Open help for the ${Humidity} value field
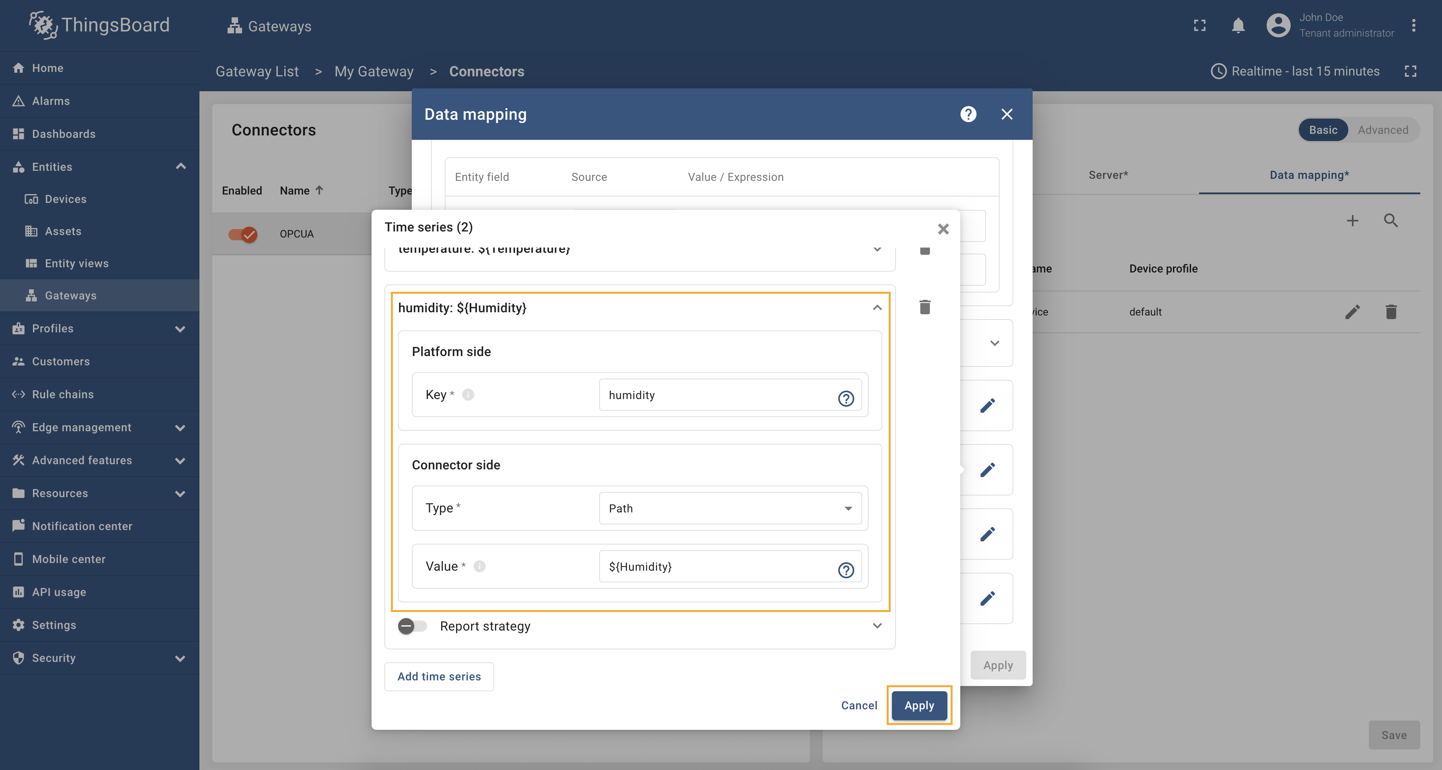 (x=845, y=570)
